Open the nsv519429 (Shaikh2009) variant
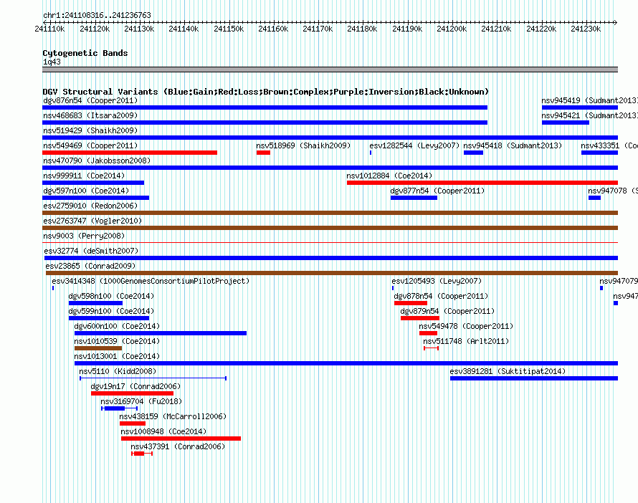 pyautogui.click(x=90, y=130)
